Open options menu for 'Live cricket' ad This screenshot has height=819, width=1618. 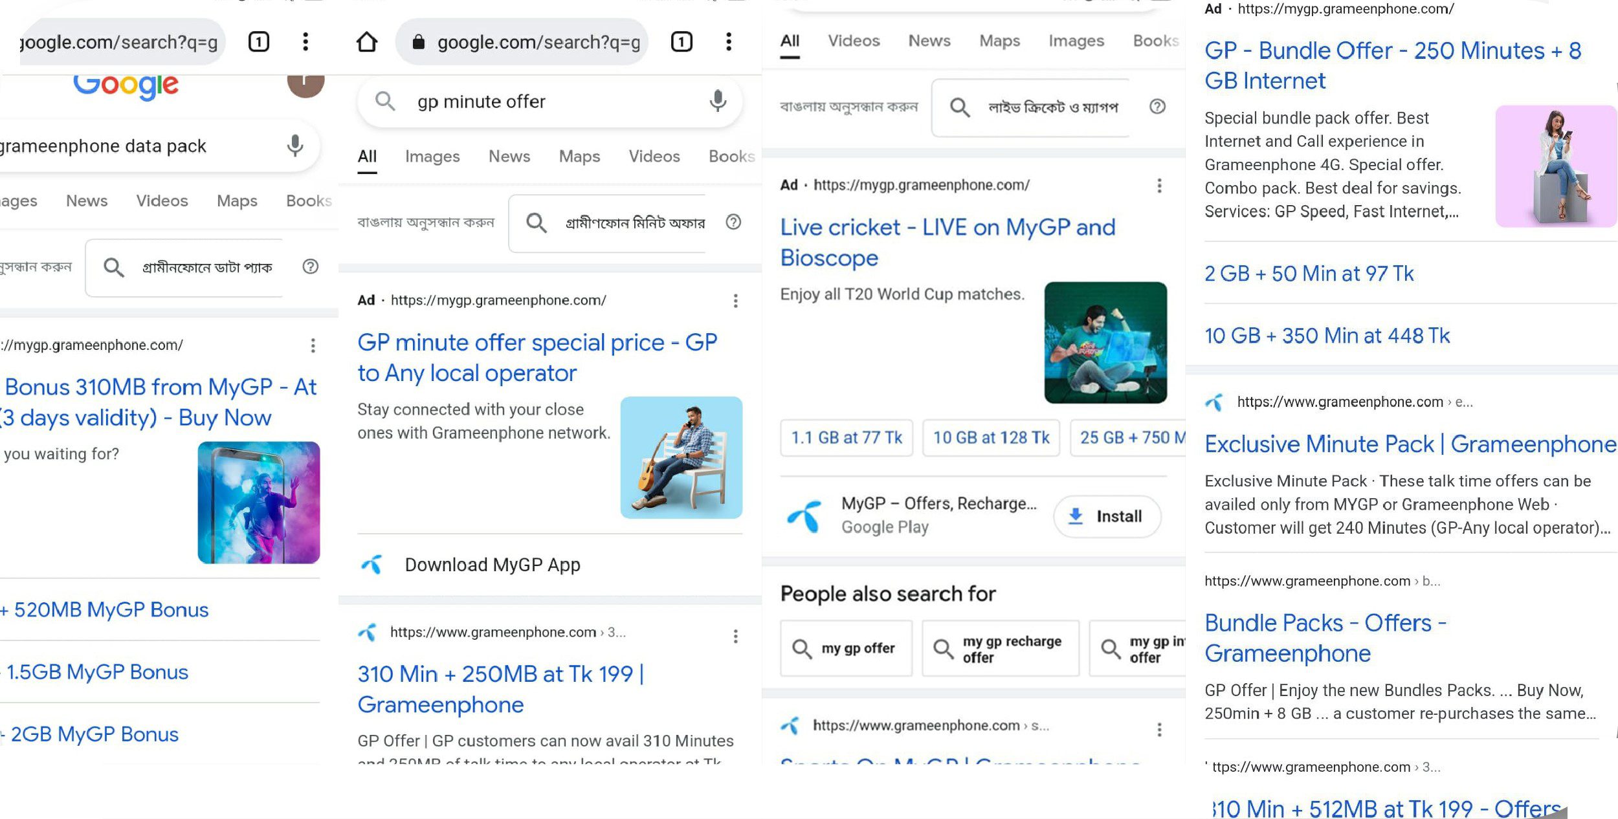tap(1160, 186)
